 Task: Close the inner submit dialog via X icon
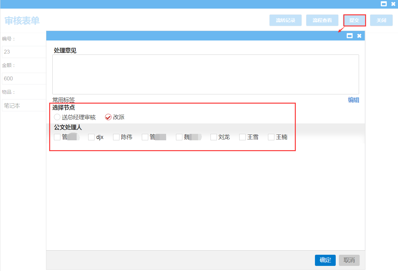tap(359, 36)
